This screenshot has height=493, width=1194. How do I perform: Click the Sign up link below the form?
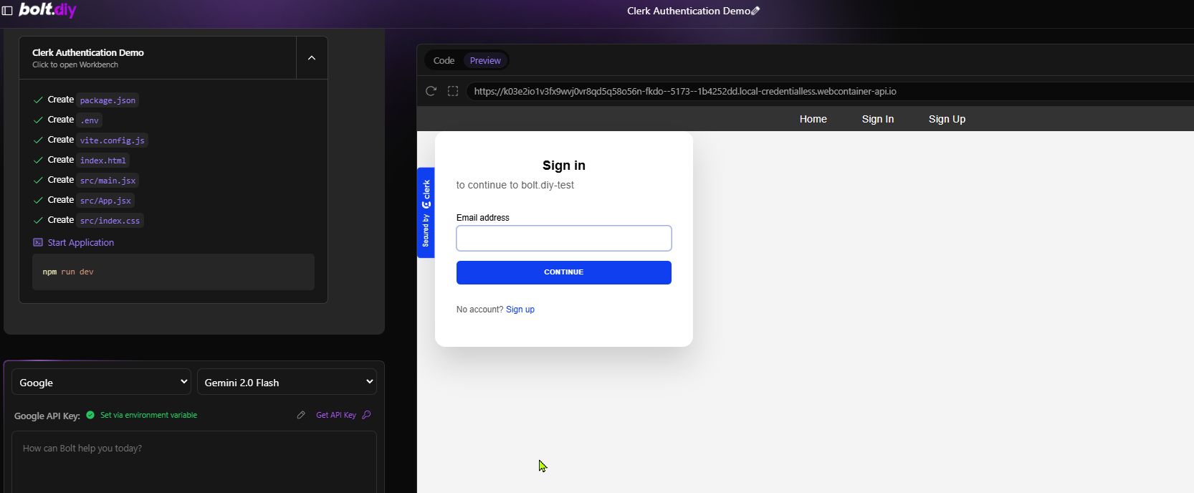520,310
